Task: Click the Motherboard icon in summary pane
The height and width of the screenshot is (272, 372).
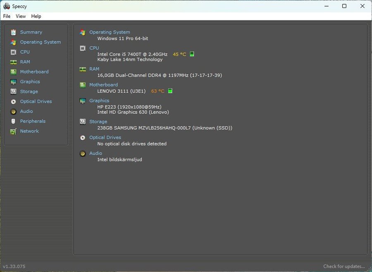Action: 83,85
